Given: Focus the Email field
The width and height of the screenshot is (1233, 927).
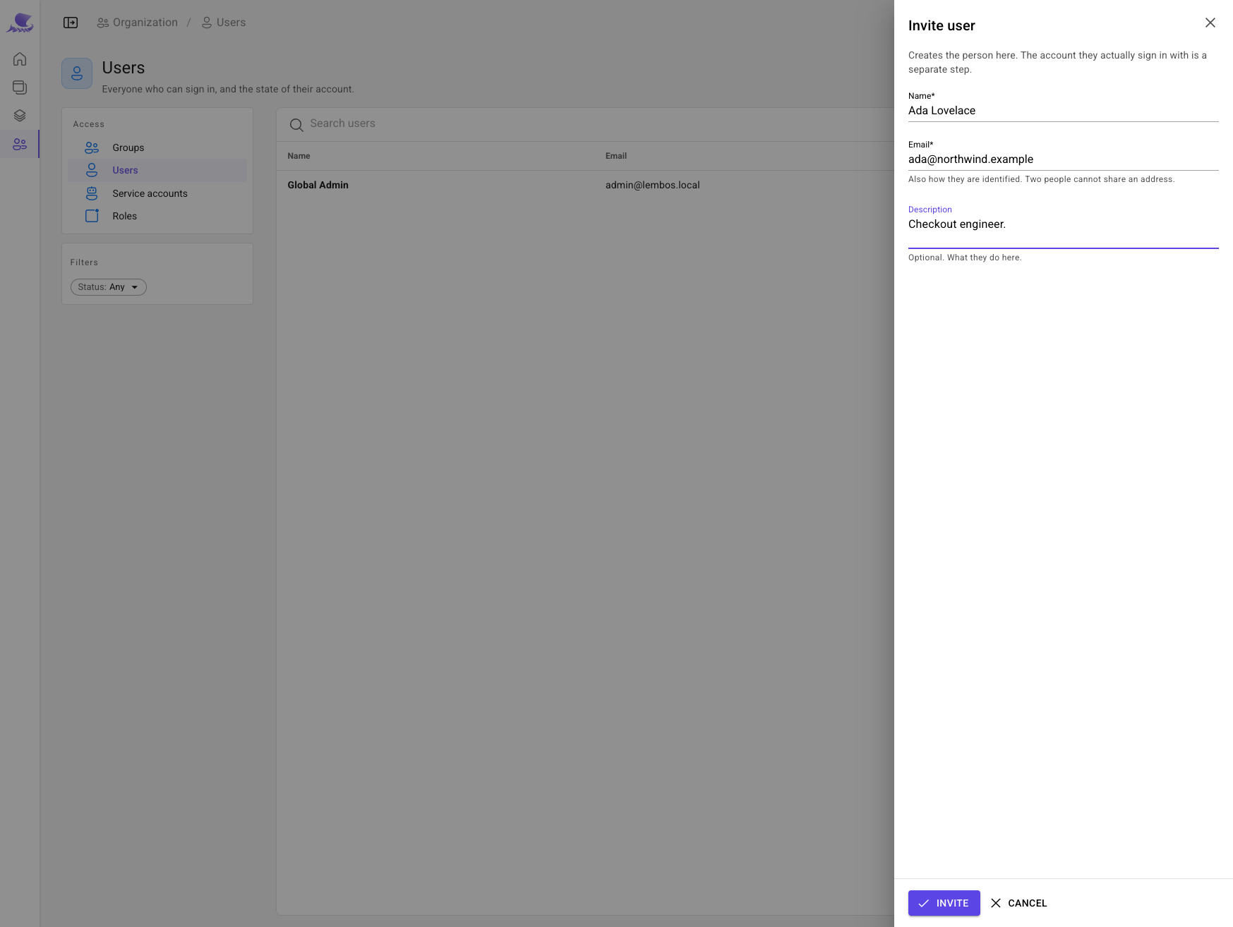Looking at the screenshot, I should click(1063, 159).
